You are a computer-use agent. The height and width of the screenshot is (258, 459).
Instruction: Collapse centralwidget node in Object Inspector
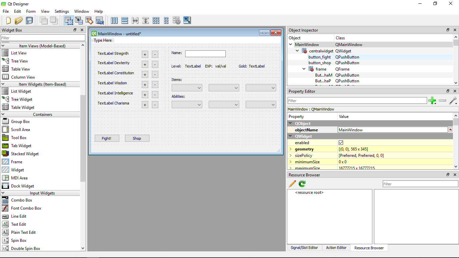coord(297,51)
